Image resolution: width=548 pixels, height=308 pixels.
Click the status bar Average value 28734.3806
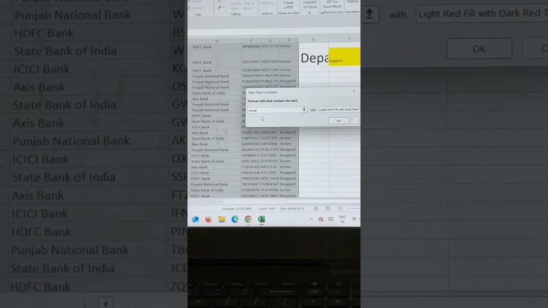tap(237, 209)
